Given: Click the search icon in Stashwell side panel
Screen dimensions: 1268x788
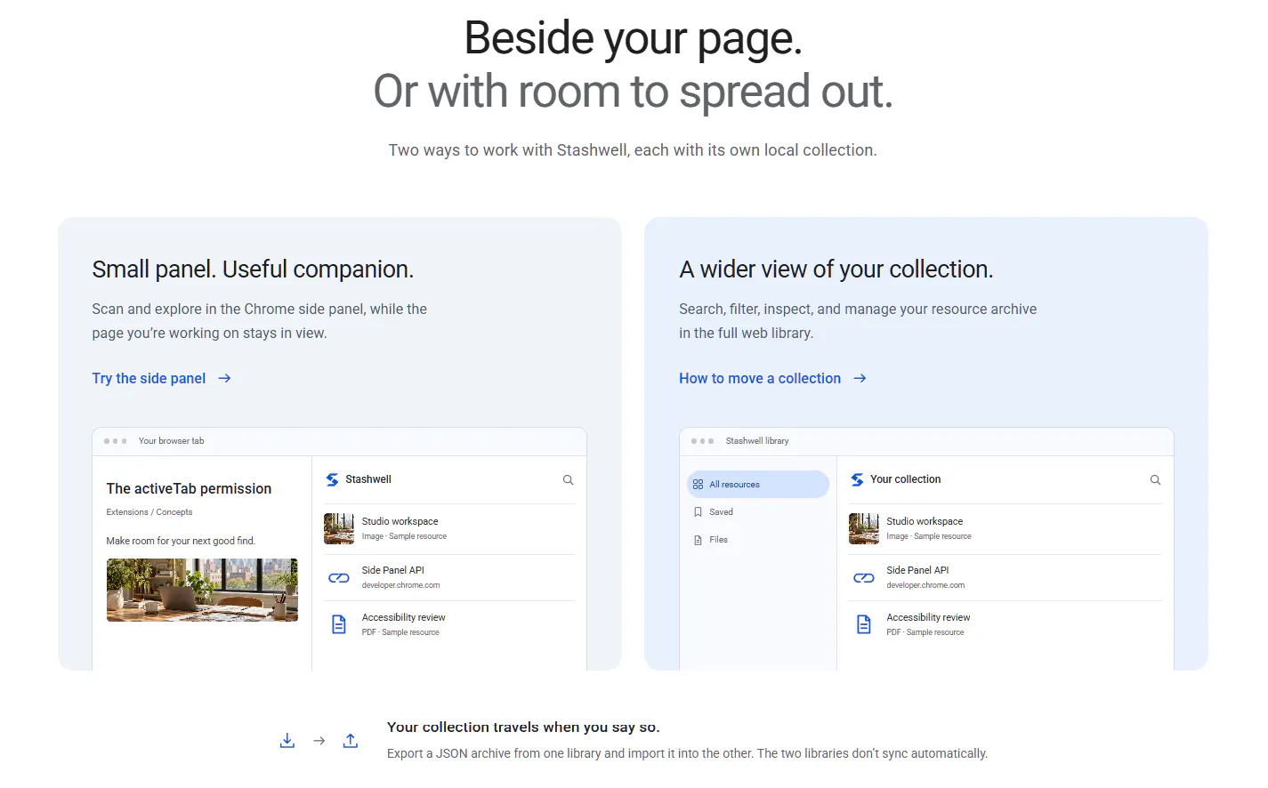Looking at the screenshot, I should tap(568, 480).
